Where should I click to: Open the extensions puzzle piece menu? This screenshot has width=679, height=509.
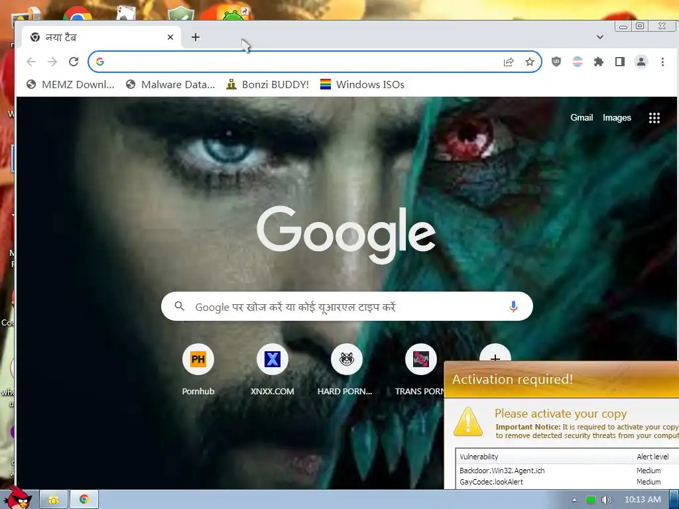(x=599, y=62)
